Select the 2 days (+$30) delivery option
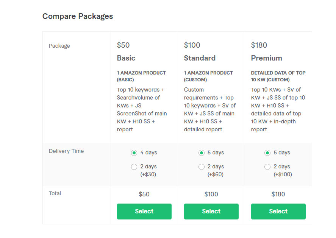336x238 pixels. (134, 167)
